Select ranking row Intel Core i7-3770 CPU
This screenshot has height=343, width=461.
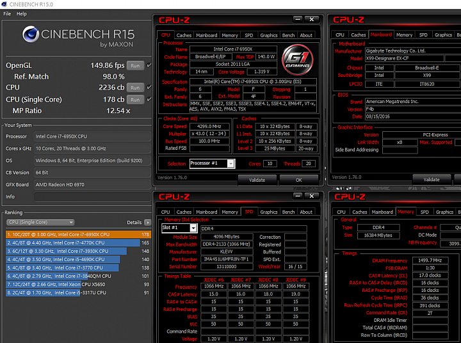point(78,267)
